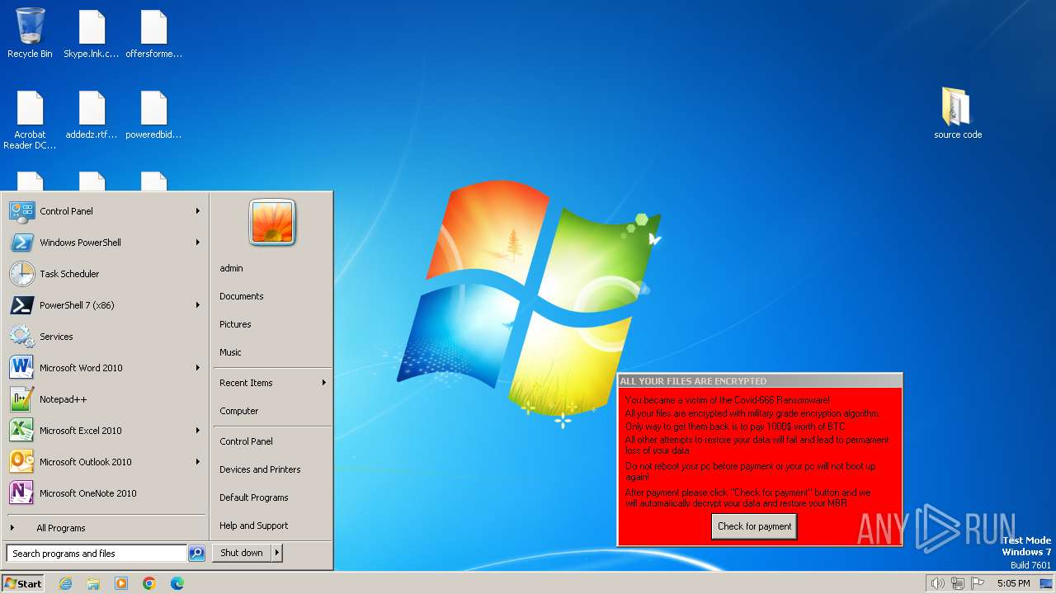The height and width of the screenshot is (594, 1056).
Task: Click the taskbar clock showing 5:05 PM
Action: [x=1013, y=583]
